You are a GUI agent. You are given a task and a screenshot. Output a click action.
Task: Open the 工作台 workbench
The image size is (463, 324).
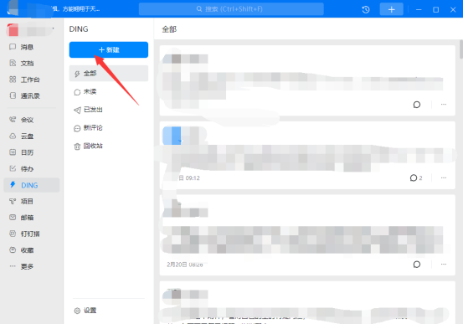[x=24, y=80]
